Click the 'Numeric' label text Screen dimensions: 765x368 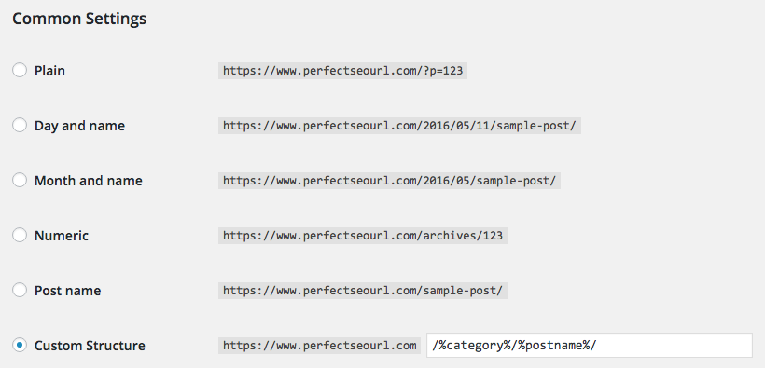62,236
